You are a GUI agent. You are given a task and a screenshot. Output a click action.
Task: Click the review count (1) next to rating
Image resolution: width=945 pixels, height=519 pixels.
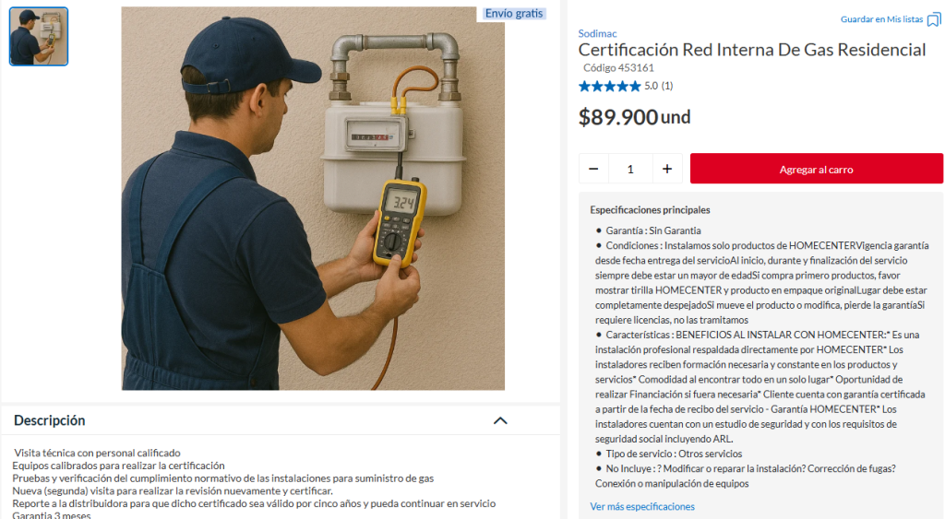pos(666,86)
